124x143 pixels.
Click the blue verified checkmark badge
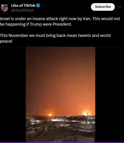click(x=38, y=6)
